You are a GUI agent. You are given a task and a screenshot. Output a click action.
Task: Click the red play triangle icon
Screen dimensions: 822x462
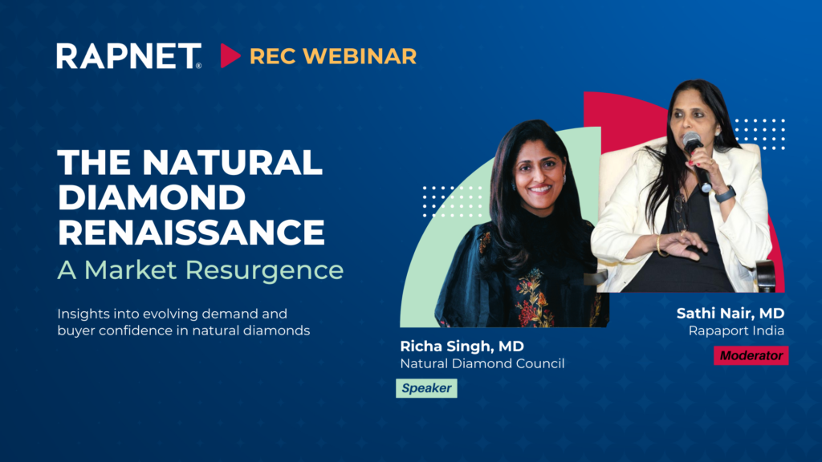coord(230,56)
